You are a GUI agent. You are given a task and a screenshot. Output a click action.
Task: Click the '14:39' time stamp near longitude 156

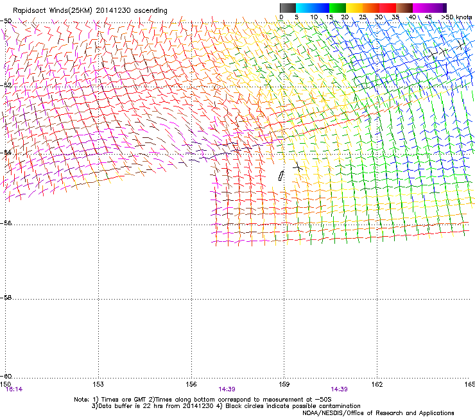click(227, 389)
